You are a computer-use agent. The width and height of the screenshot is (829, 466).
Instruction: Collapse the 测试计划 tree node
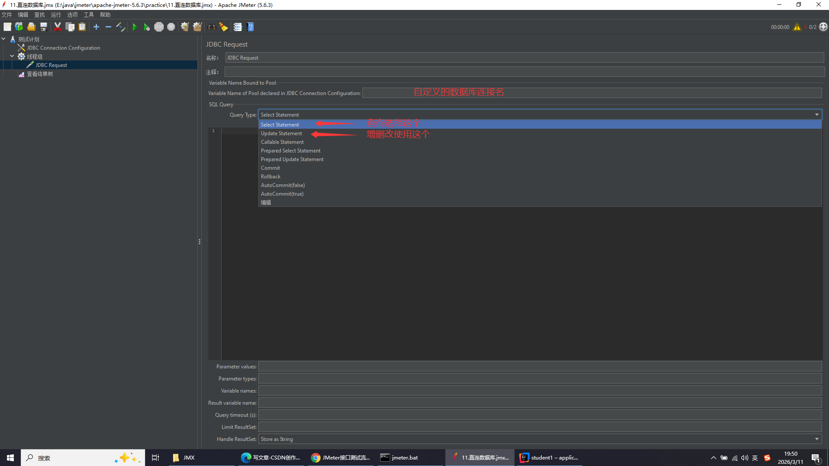coord(3,39)
